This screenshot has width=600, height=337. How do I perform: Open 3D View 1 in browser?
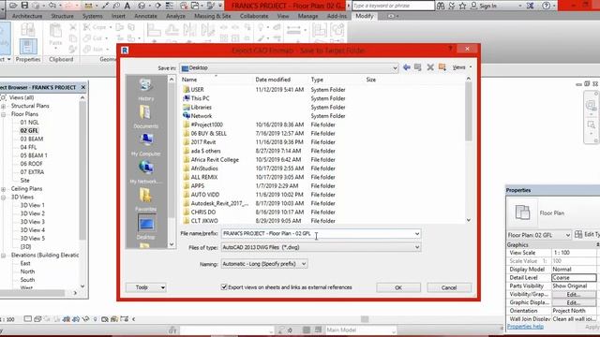[33, 205]
